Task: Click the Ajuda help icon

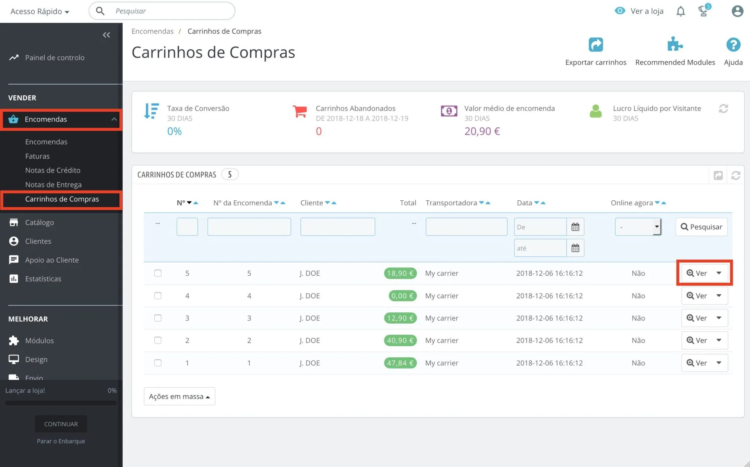Action: click(x=733, y=45)
